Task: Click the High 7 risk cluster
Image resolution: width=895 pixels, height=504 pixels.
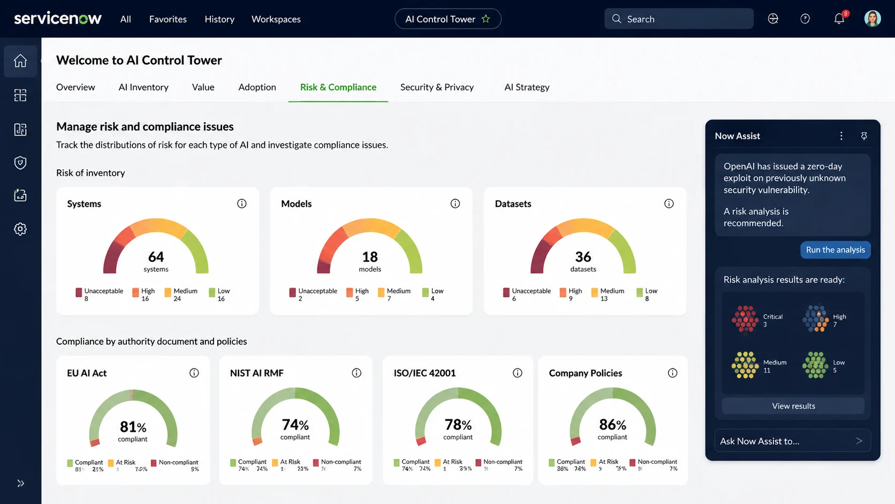Action: point(815,319)
